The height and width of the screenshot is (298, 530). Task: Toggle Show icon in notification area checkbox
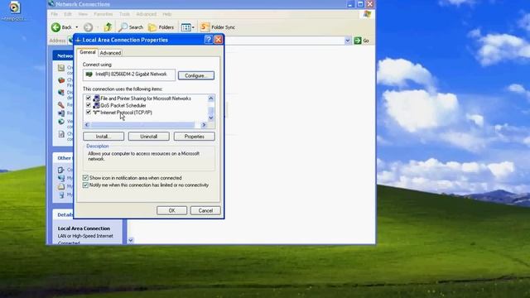pos(85,178)
